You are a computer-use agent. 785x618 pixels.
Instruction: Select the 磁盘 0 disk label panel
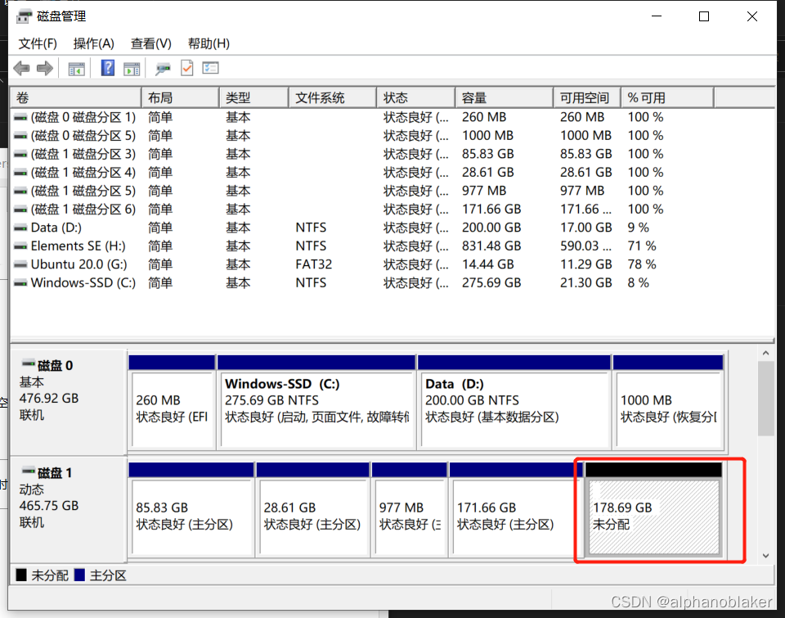pos(68,401)
